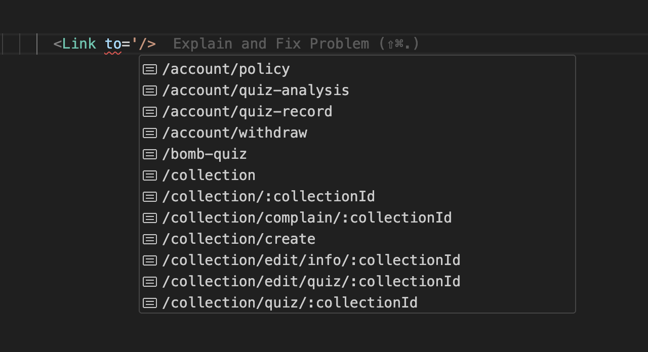Click the icon beside /account/policy

pos(150,69)
